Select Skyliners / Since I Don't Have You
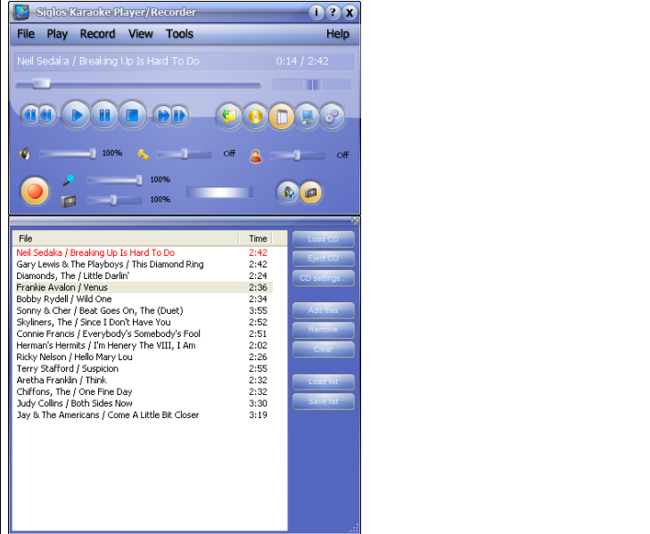The image size is (650, 534). click(144, 322)
